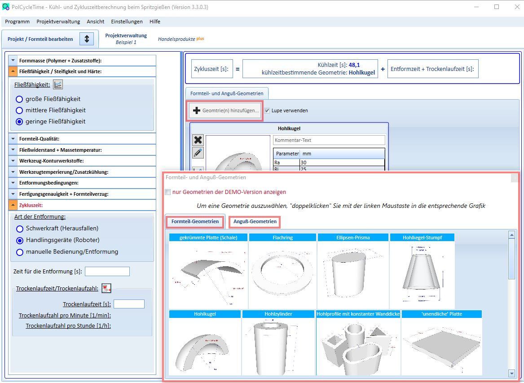Image resolution: width=524 pixels, height=383 pixels.
Task: Click the Trockenlaufzeit calculator icon
Action: pos(106,288)
